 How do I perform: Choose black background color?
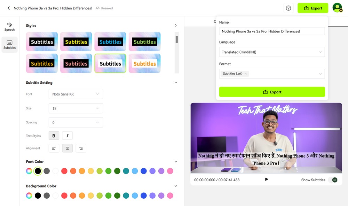coord(38,196)
